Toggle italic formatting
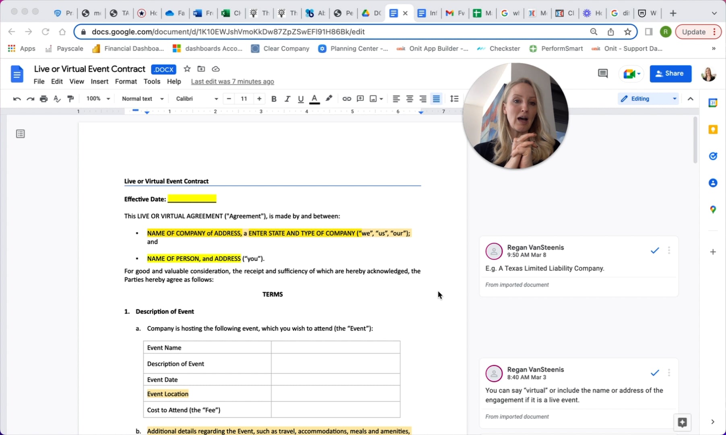The image size is (726, 435). pyautogui.click(x=287, y=99)
